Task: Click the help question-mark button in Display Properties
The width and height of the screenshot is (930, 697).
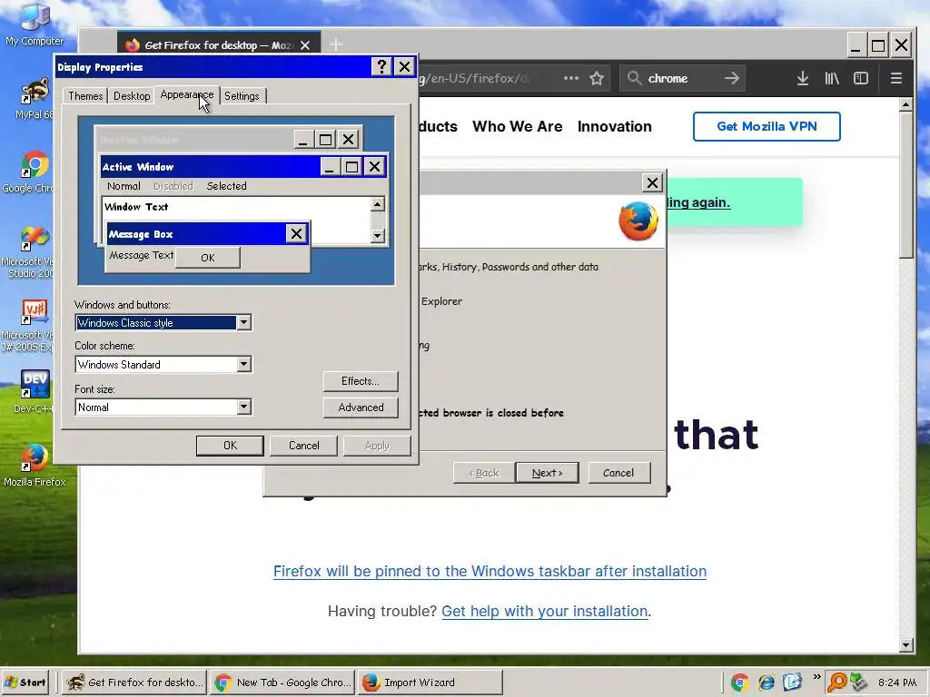Action: (382, 66)
